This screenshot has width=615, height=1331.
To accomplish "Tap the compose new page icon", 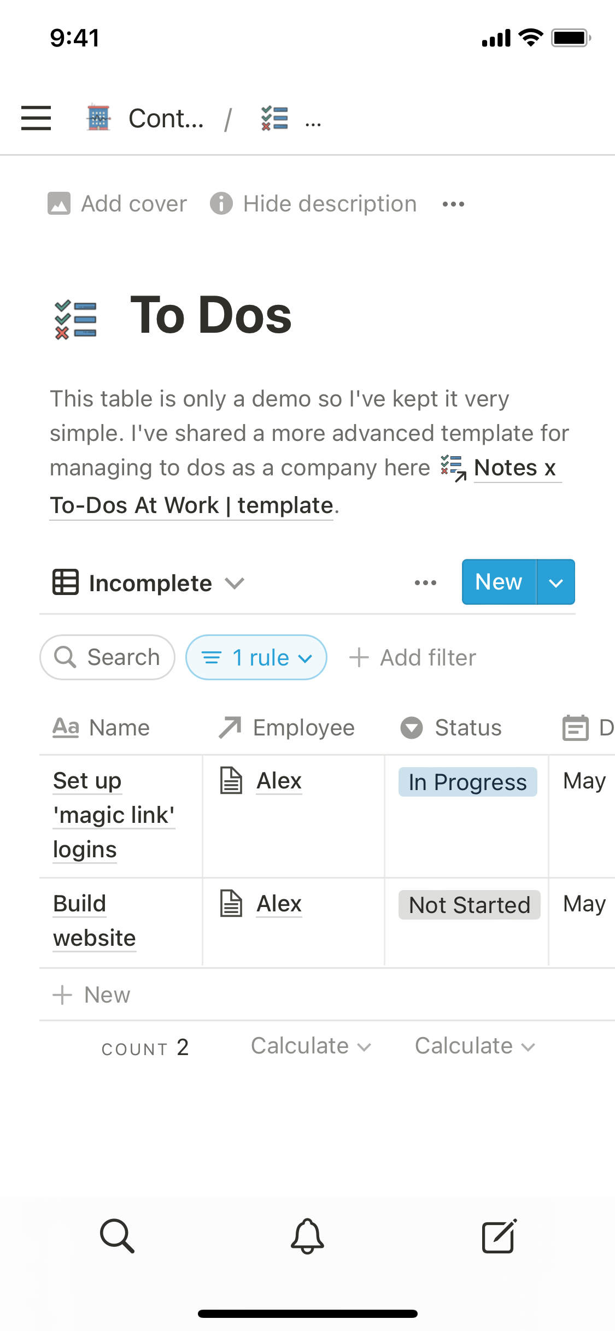I will pos(499,1236).
